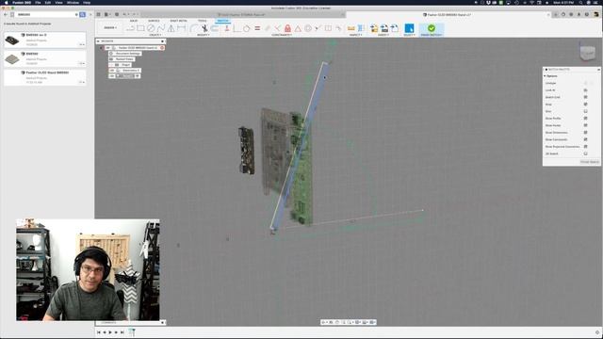Open the CREATE dropdown menu

tap(155, 35)
